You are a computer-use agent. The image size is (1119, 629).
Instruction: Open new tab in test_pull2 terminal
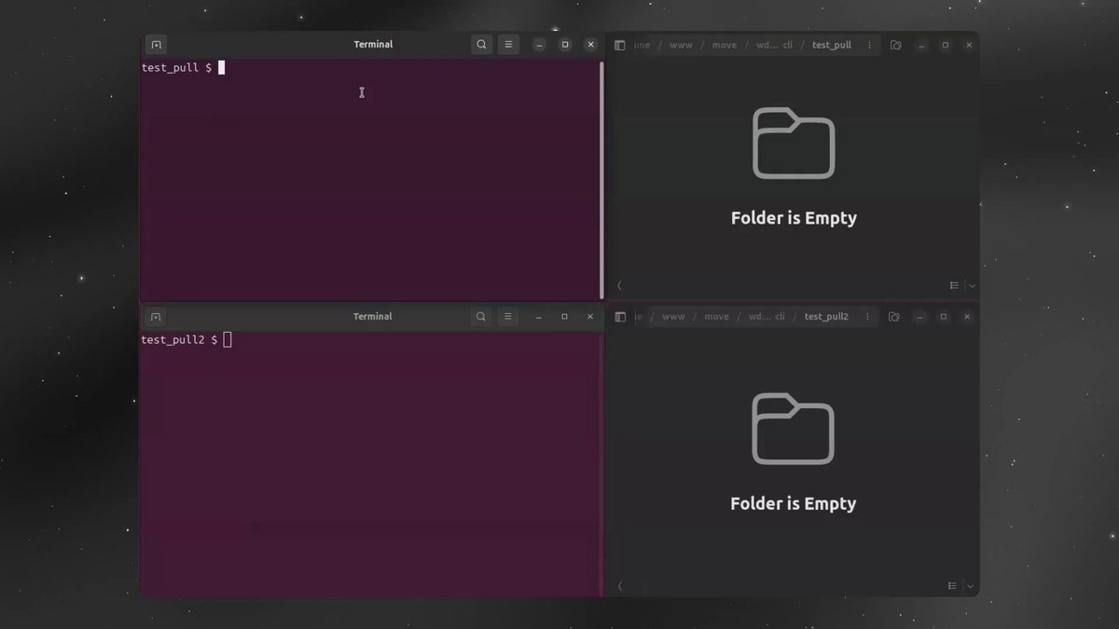156,317
